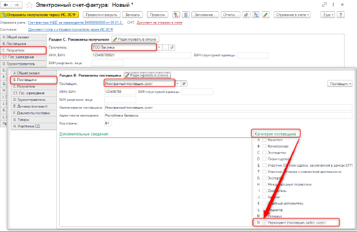The image size is (357, 232).
Task: Toggle the Нерезидент supplier checkbox
Action: pos(264,222)
